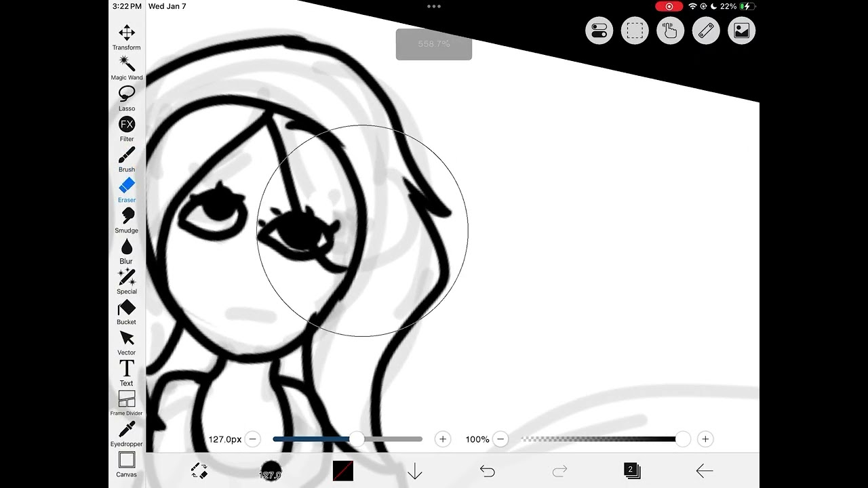Adjust the brush thickness slider
The height and width of the screenshot is (488, 868).
[x=348, y=439]
